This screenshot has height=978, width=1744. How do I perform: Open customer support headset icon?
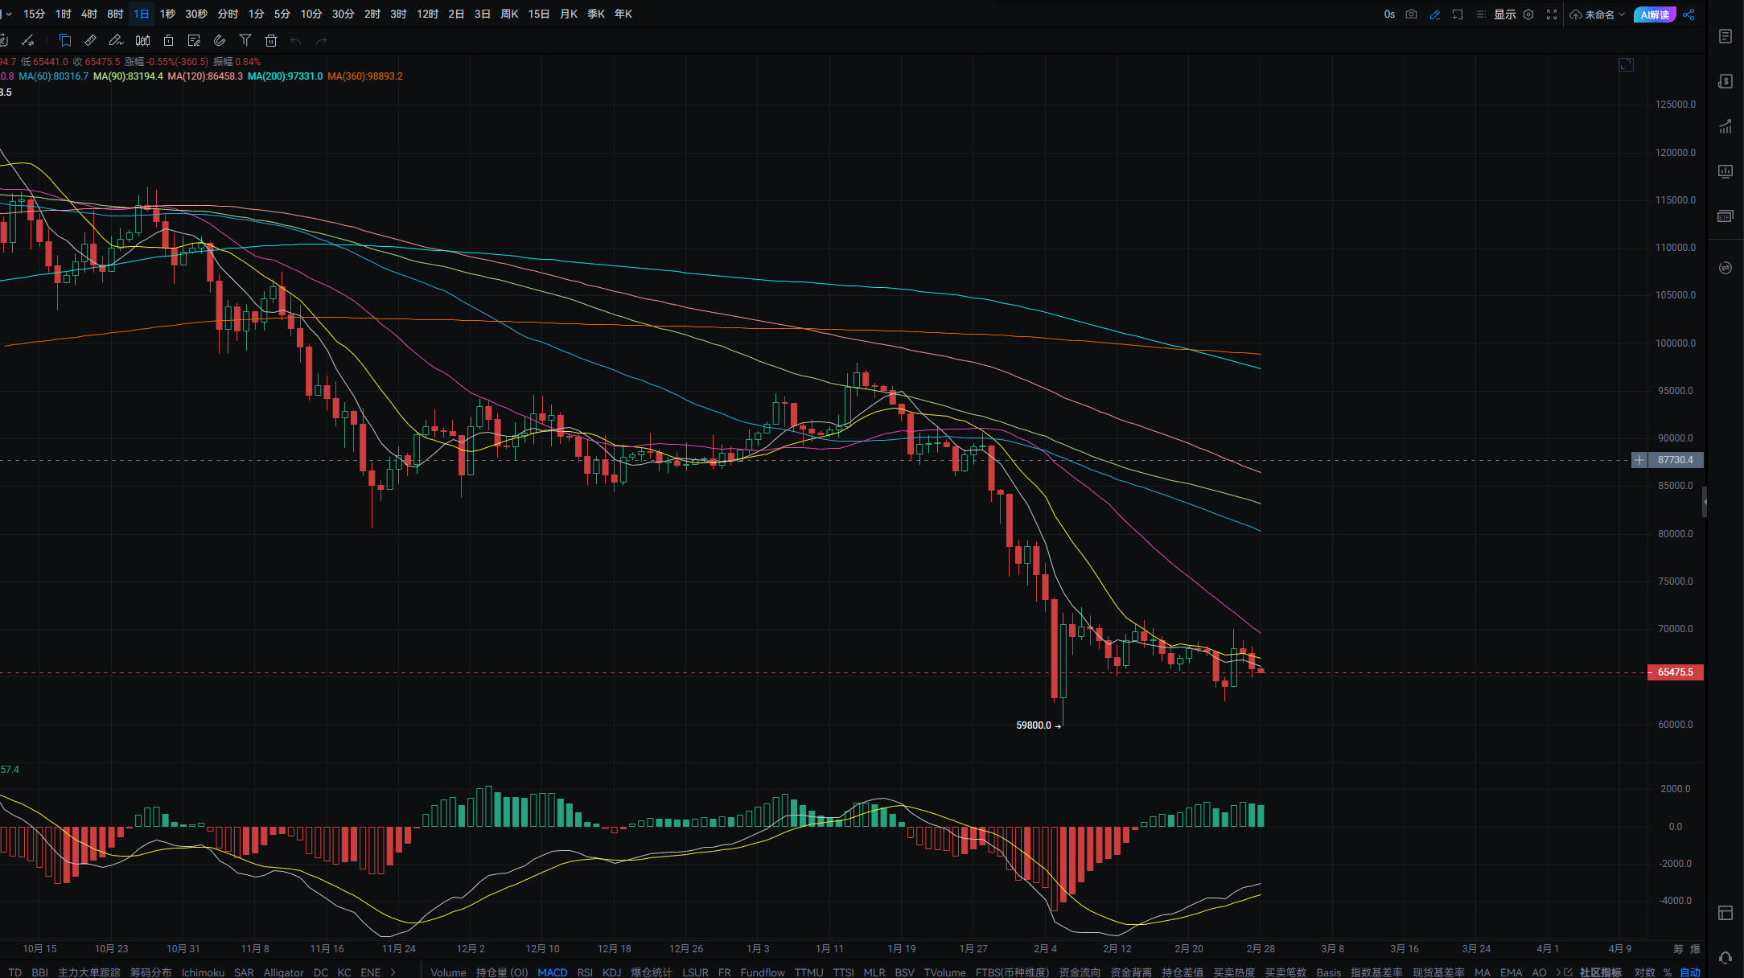pos(1725,957)
